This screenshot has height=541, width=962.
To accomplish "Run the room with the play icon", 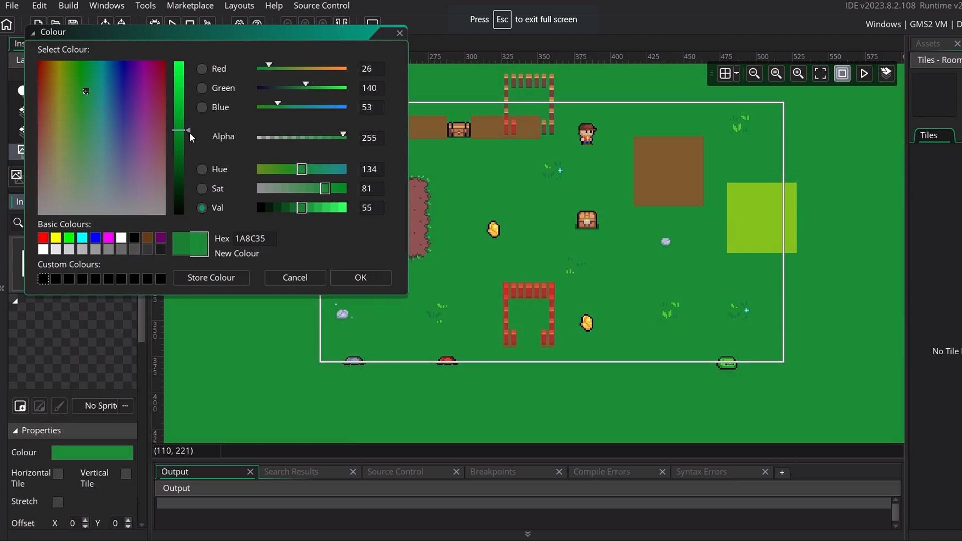I will (864, 73).
